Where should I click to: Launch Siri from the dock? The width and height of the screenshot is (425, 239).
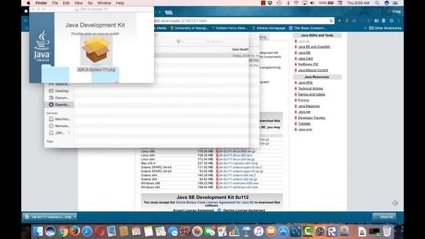50,232
